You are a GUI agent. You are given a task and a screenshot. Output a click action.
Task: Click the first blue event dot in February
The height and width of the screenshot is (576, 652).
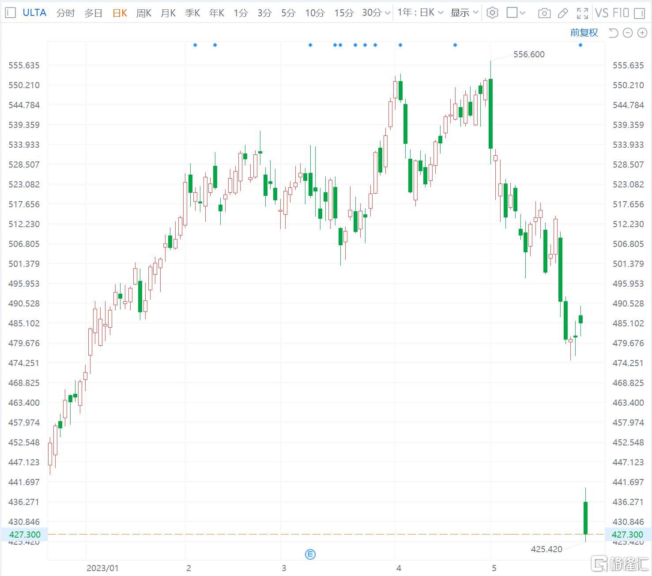coord(195,45)
